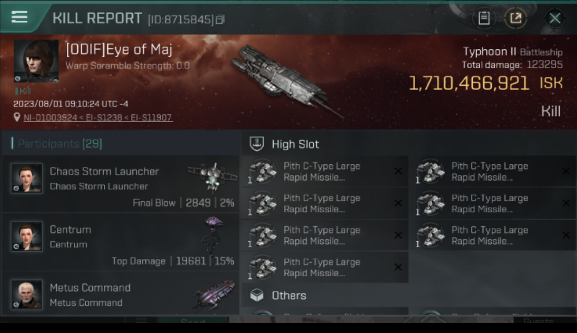Click the X on bottom-left missile launcher

(398, 267)
